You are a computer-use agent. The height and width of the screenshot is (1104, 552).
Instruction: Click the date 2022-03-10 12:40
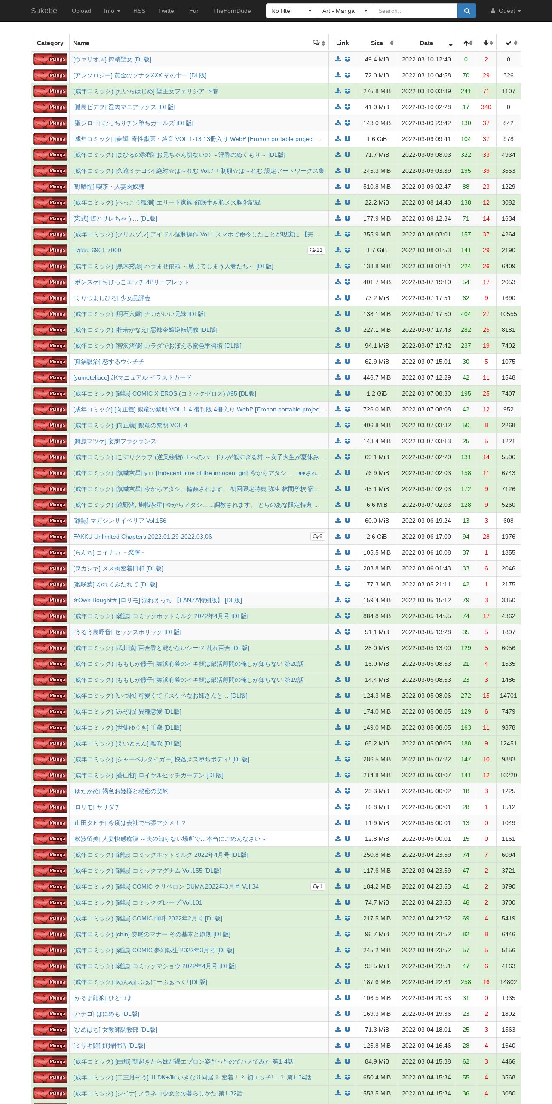(426, 59)
